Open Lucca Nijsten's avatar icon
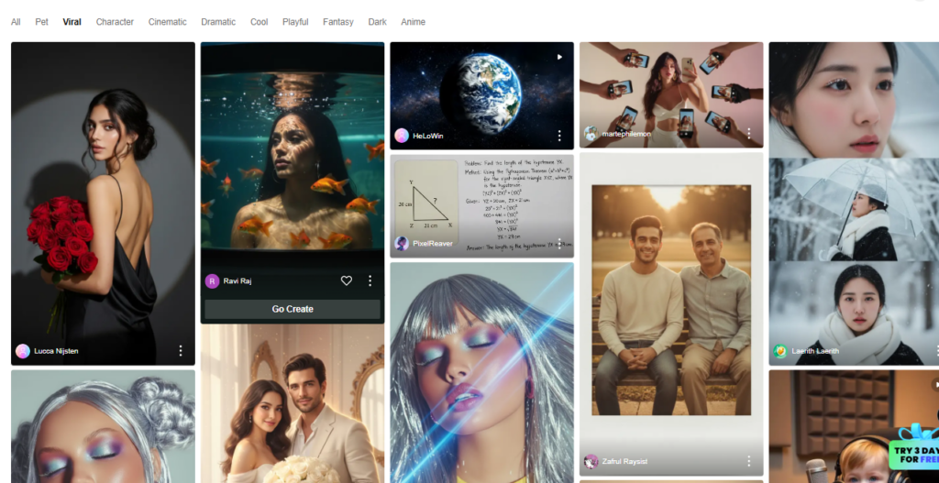The width and height of the screenshot is (939, 483). 23,351
